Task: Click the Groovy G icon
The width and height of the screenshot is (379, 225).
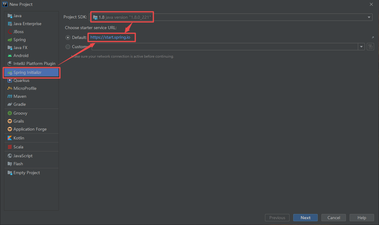Action: [10, 113]
